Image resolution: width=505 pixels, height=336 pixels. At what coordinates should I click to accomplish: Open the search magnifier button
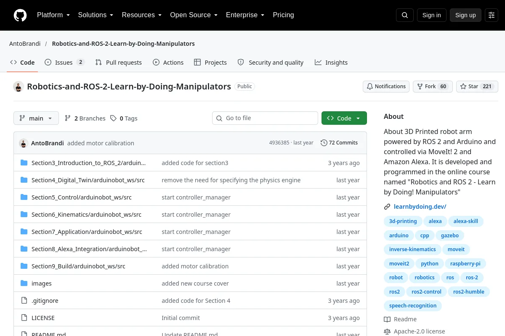point(405,15)
